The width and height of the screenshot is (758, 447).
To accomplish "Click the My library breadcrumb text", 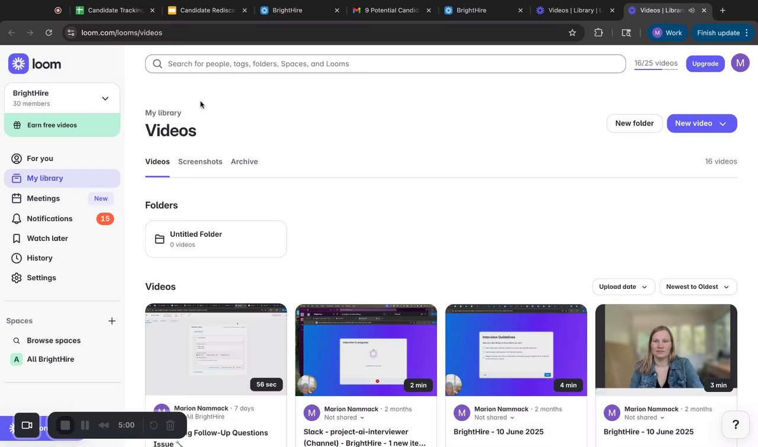I will pyautogui.click(x=163, y=112).
